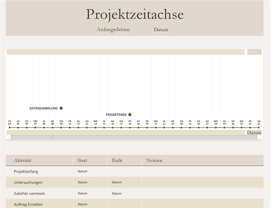Click the SO 27 axis label
The image size is (271, 208).
point(207,122)
